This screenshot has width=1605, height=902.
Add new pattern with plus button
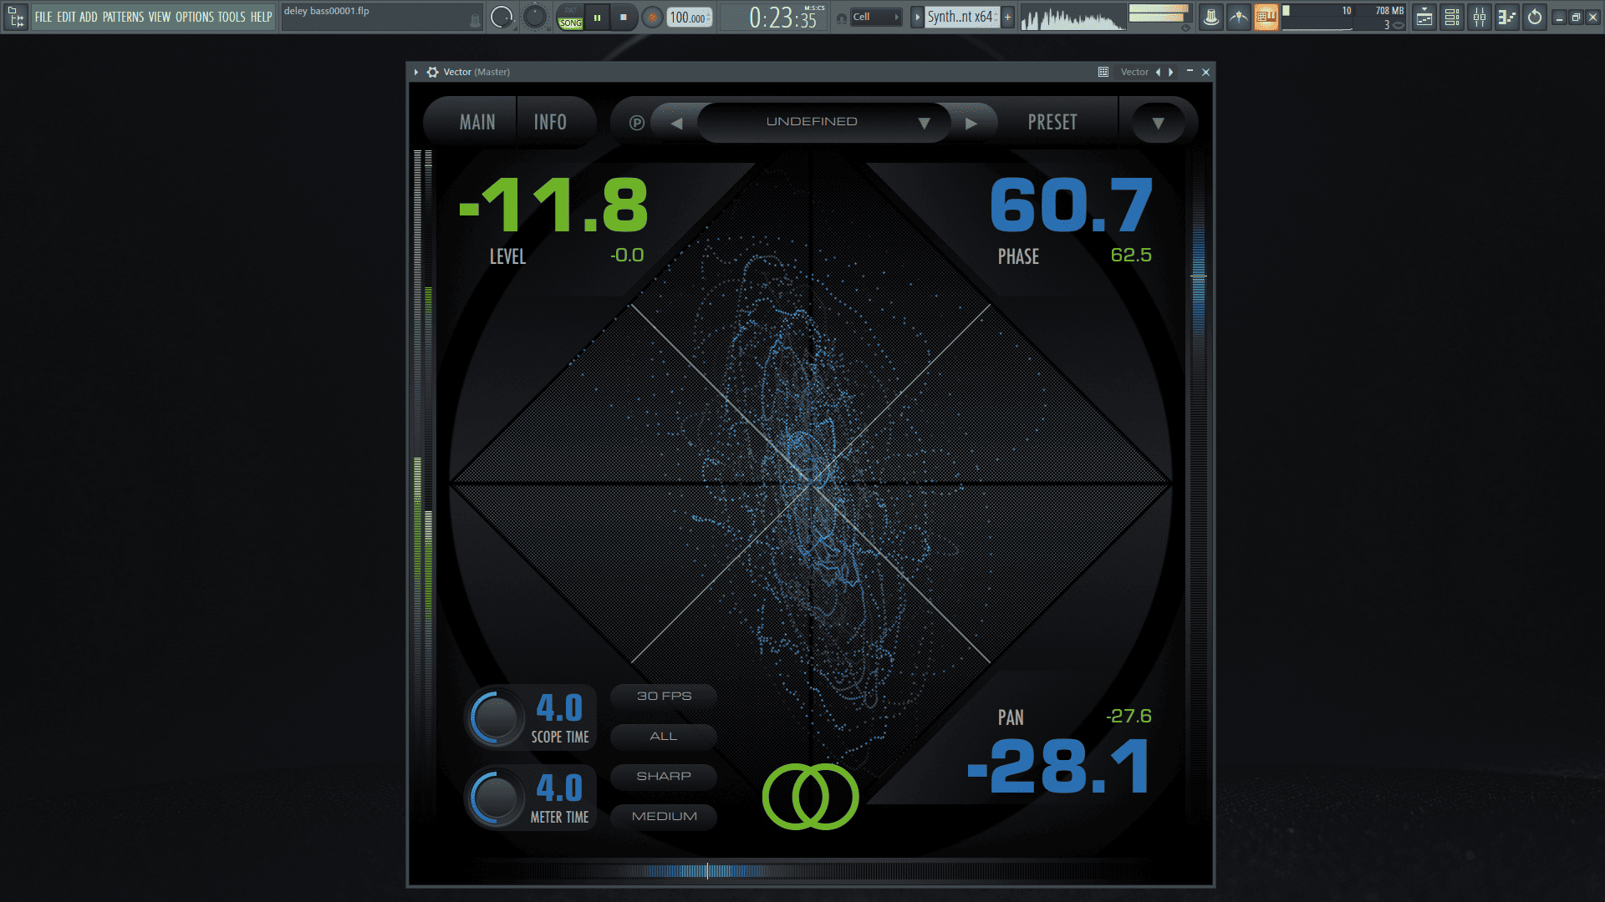(1007, 17)
